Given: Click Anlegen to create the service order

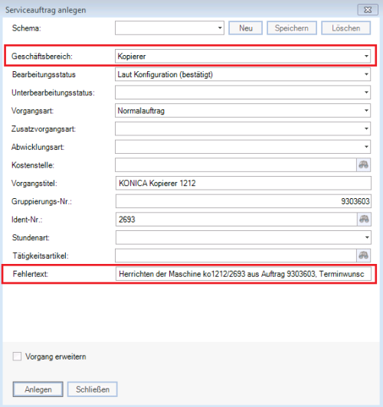Looking at the screenshot, I should (38, 389).
